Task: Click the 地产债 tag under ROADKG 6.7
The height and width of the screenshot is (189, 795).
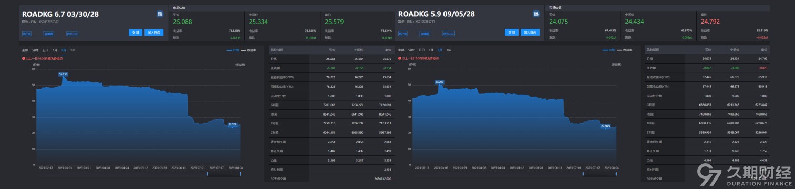Action: (27, 34)
